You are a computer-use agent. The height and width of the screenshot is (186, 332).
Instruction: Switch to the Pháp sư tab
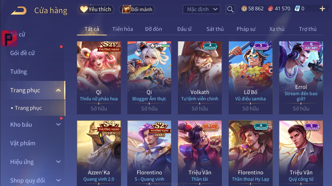246,29
